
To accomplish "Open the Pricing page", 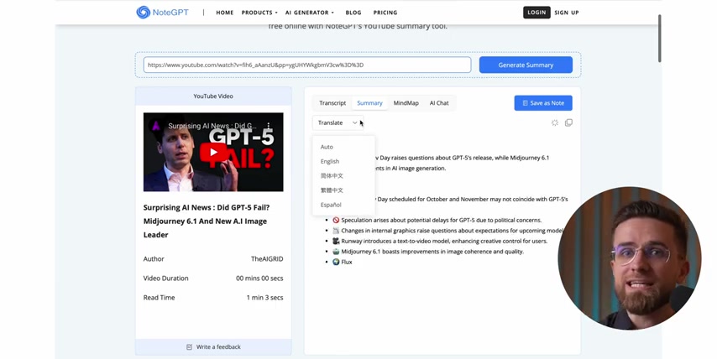I will [x=385, y=13].
